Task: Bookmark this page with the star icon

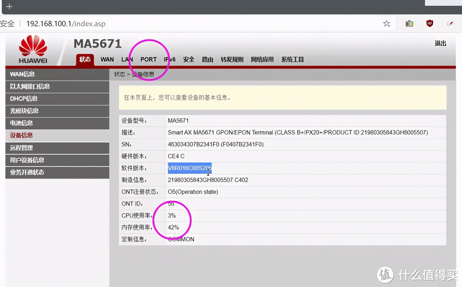Action: coord(387,23)
